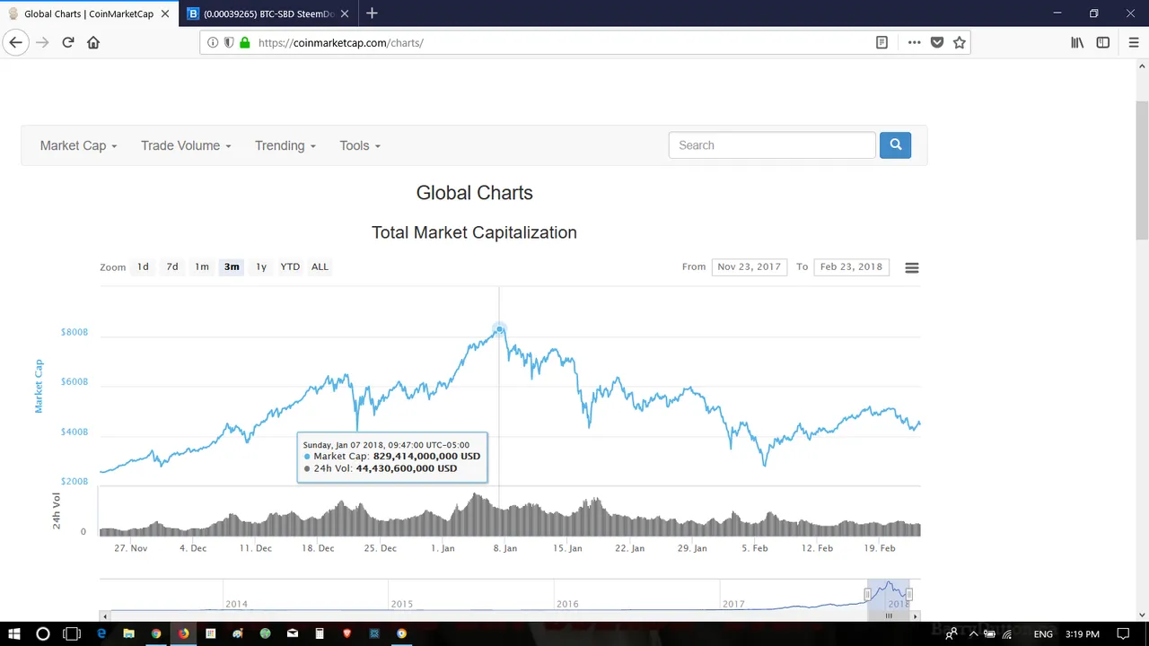The width and height of the screenshot is (1149, 646).
Task: Switch to Global Charts CoinMarketCap tab
Action: click(88, 14)
